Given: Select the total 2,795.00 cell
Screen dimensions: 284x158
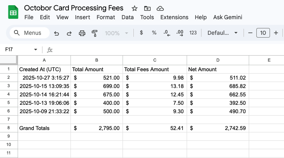Looking at the screenshot, I should click(x=97, y=128).
